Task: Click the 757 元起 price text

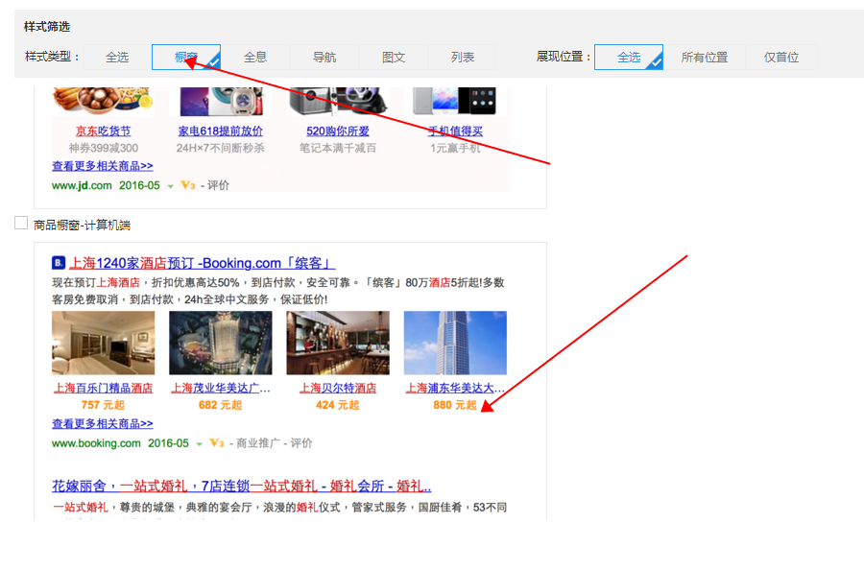Action: click(103, 405)
